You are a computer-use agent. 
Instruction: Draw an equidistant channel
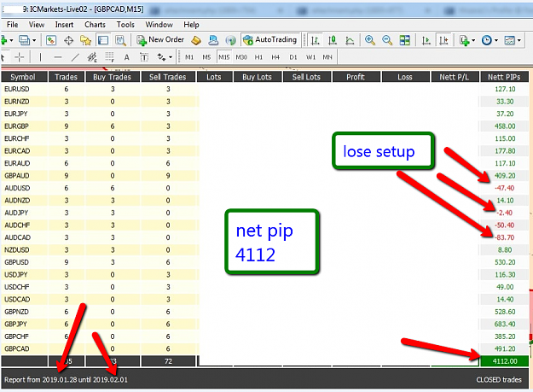pos(92,57)
